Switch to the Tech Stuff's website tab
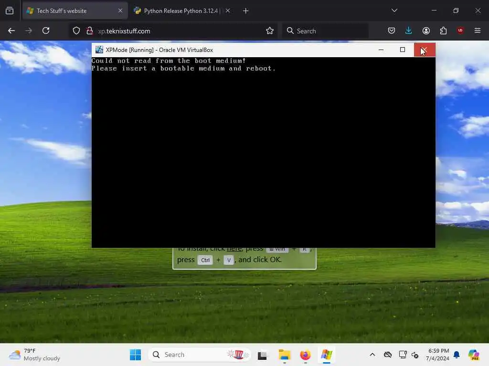 (75, 11)
